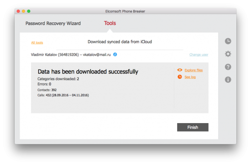Click the Download synced data from iCloud heading
This screenshot has width=251, height=165.
click(120, 42)
